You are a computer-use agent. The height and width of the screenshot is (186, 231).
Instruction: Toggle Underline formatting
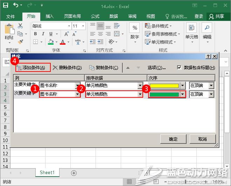(51, 34)
